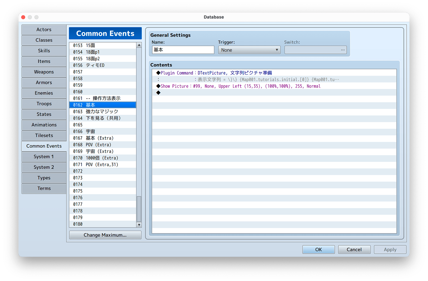
Task: Select the Show Picture #99 command line
Action: [x=274, y=86]
